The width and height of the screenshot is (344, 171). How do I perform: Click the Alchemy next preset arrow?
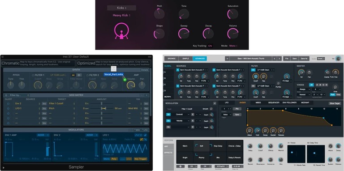point(279,59)
